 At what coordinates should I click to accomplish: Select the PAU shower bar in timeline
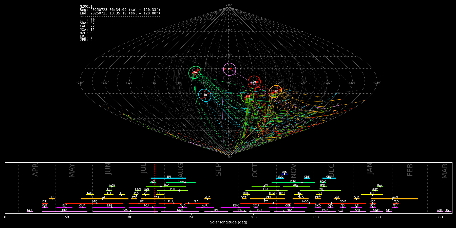170,203
